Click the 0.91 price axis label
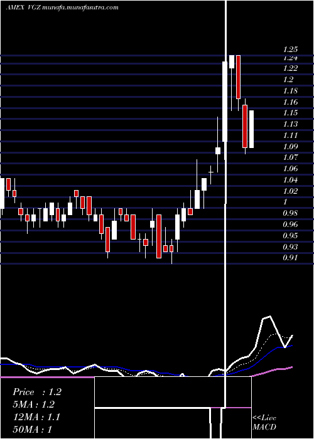The width and height of the screenshot is (314, 439). tap(290, 257)
